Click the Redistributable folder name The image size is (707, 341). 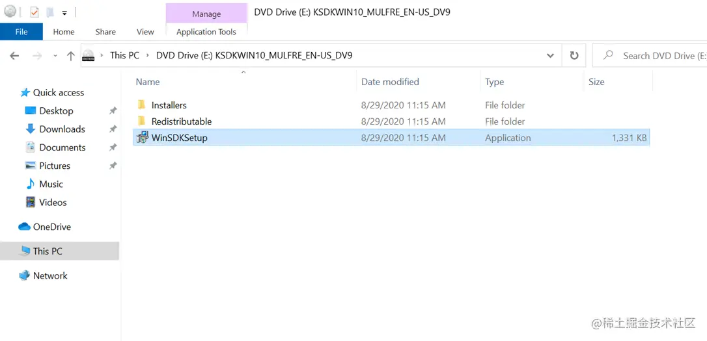point(181,121)
